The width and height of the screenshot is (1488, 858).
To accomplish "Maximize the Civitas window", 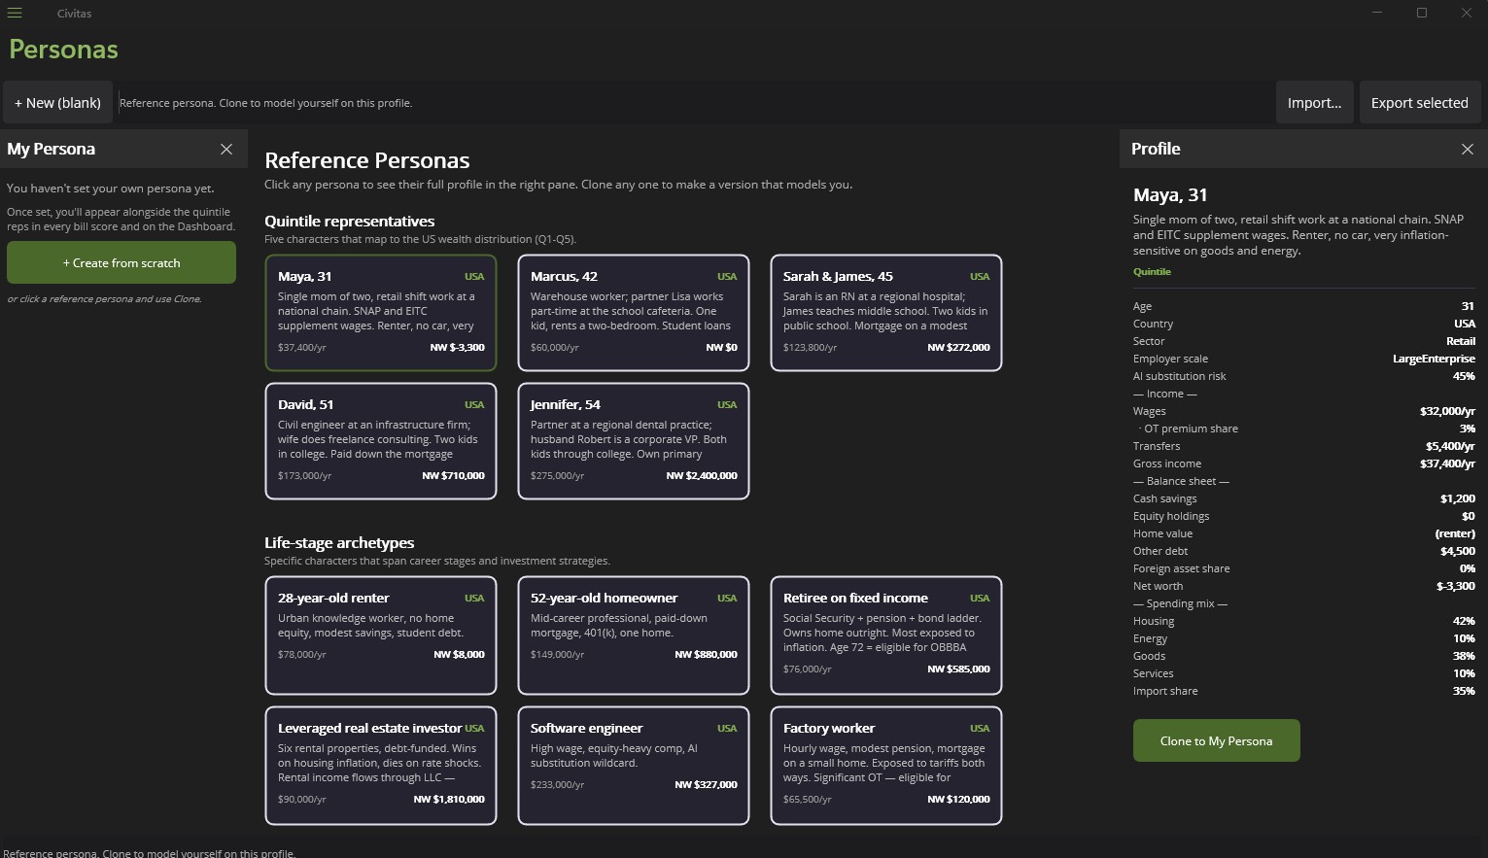I will click(x=1422, y=13).
